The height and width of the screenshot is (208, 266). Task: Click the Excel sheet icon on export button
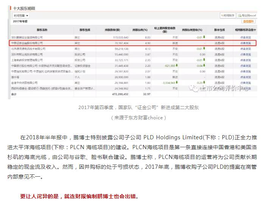[240, 15]
